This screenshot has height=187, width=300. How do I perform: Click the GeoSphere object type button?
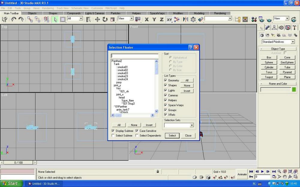pyautogui.click(x=287, y=63)
